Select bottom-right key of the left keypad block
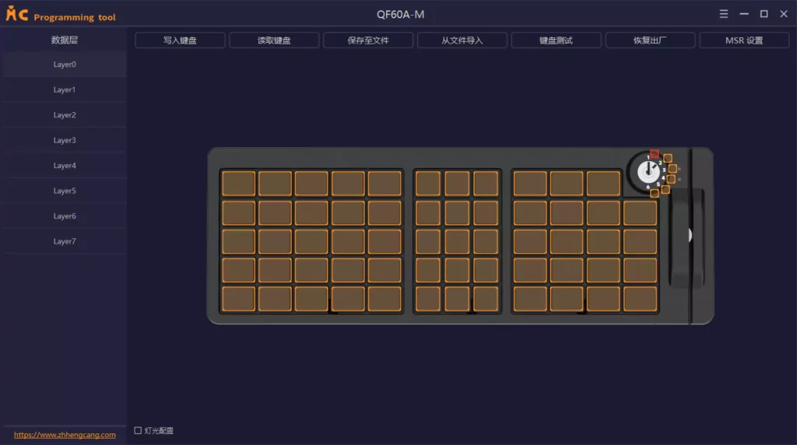797x445 pixels. click(x=384, y=300)
